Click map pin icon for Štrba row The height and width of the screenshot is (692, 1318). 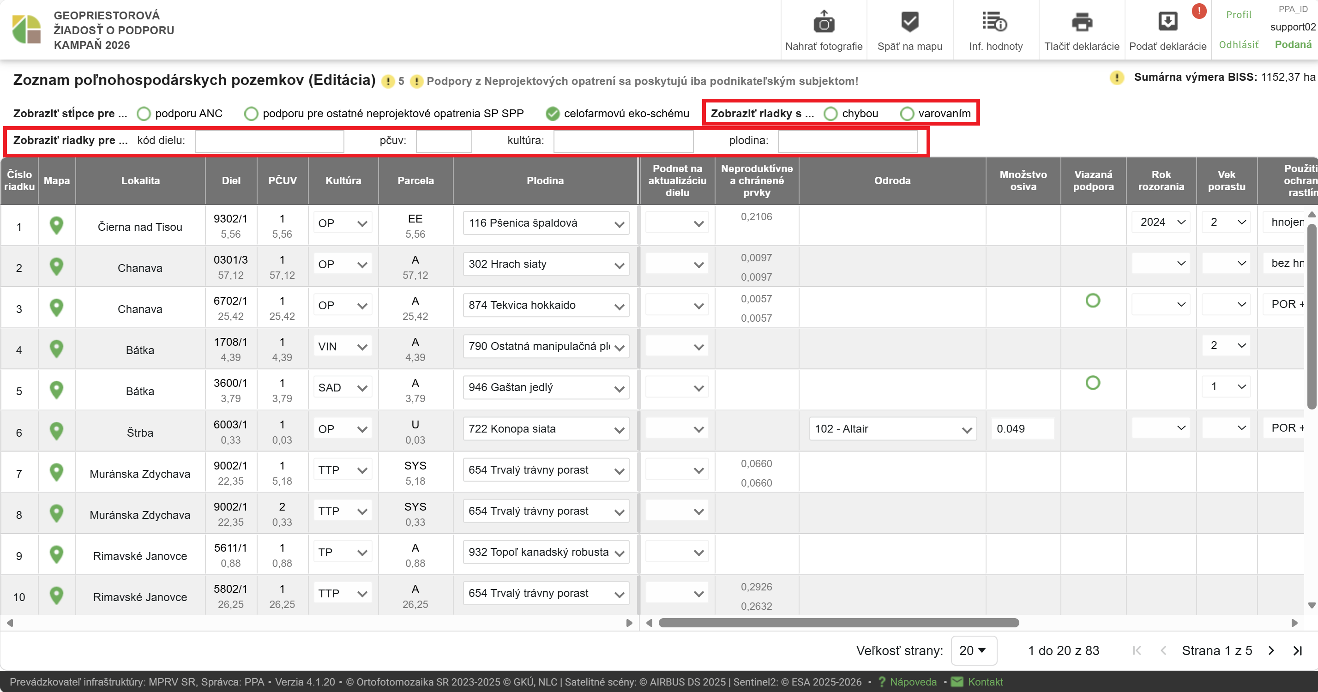point(56,431)
